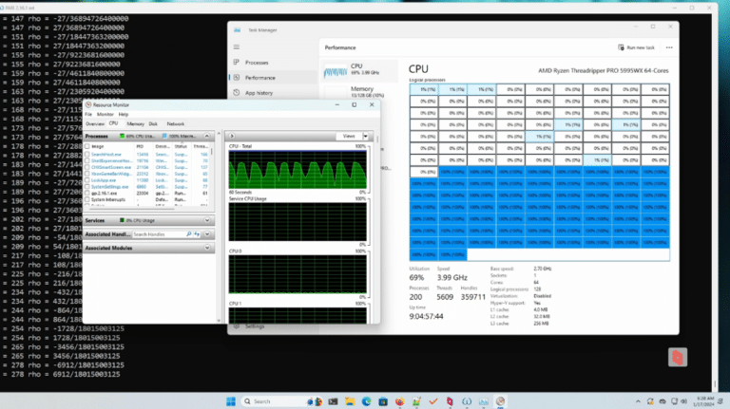Click the volume icon in system tray
This screenshot has height=409, width=730.
pos(684,401)
